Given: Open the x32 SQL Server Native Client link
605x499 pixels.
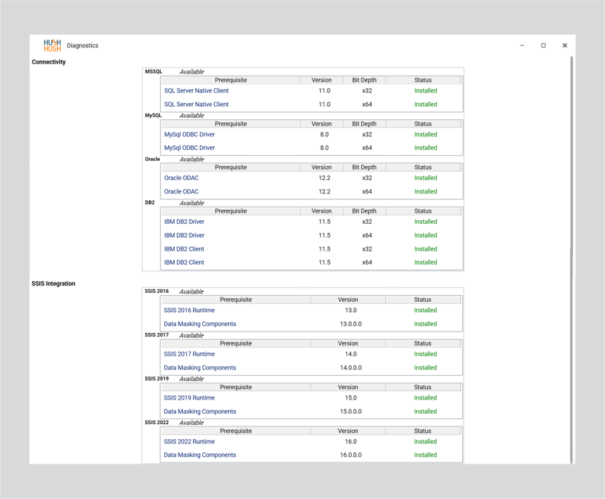Looking at the screenshot, I should (196, 90).
